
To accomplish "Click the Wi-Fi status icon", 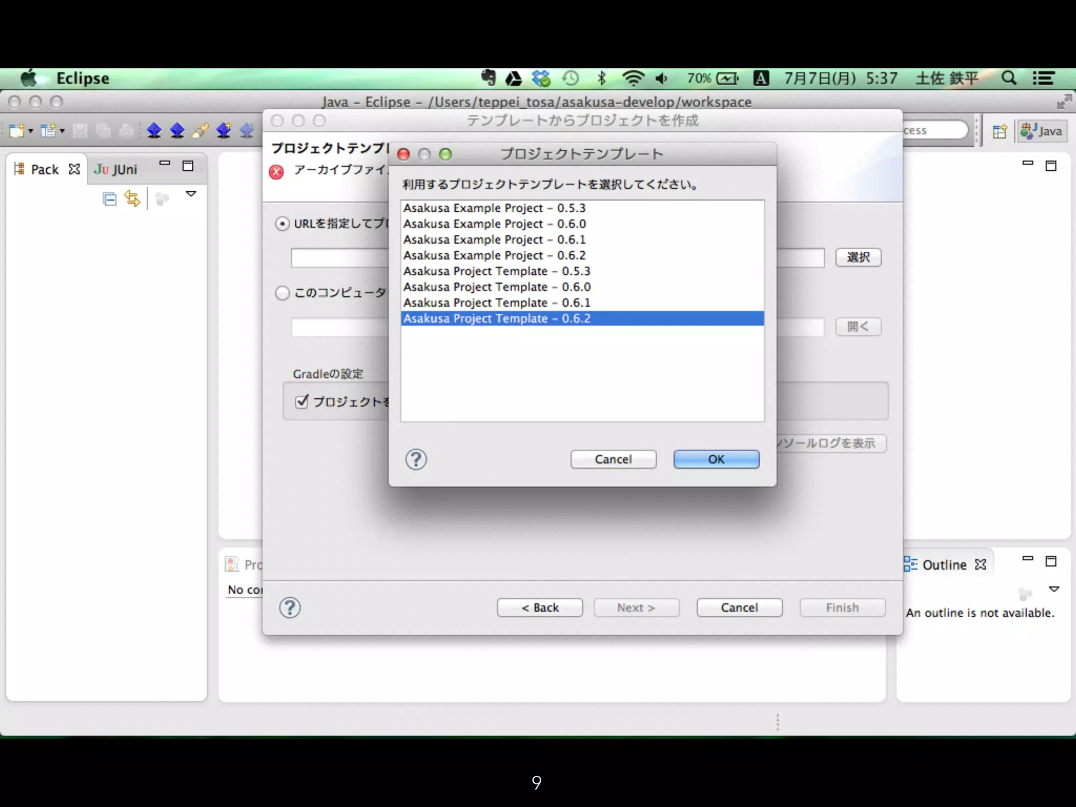I will coord(633,78).
